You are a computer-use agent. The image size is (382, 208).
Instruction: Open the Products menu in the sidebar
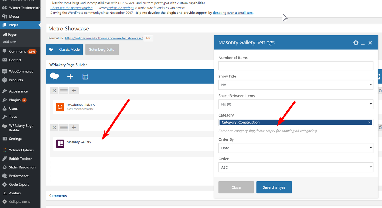(20, 80)
